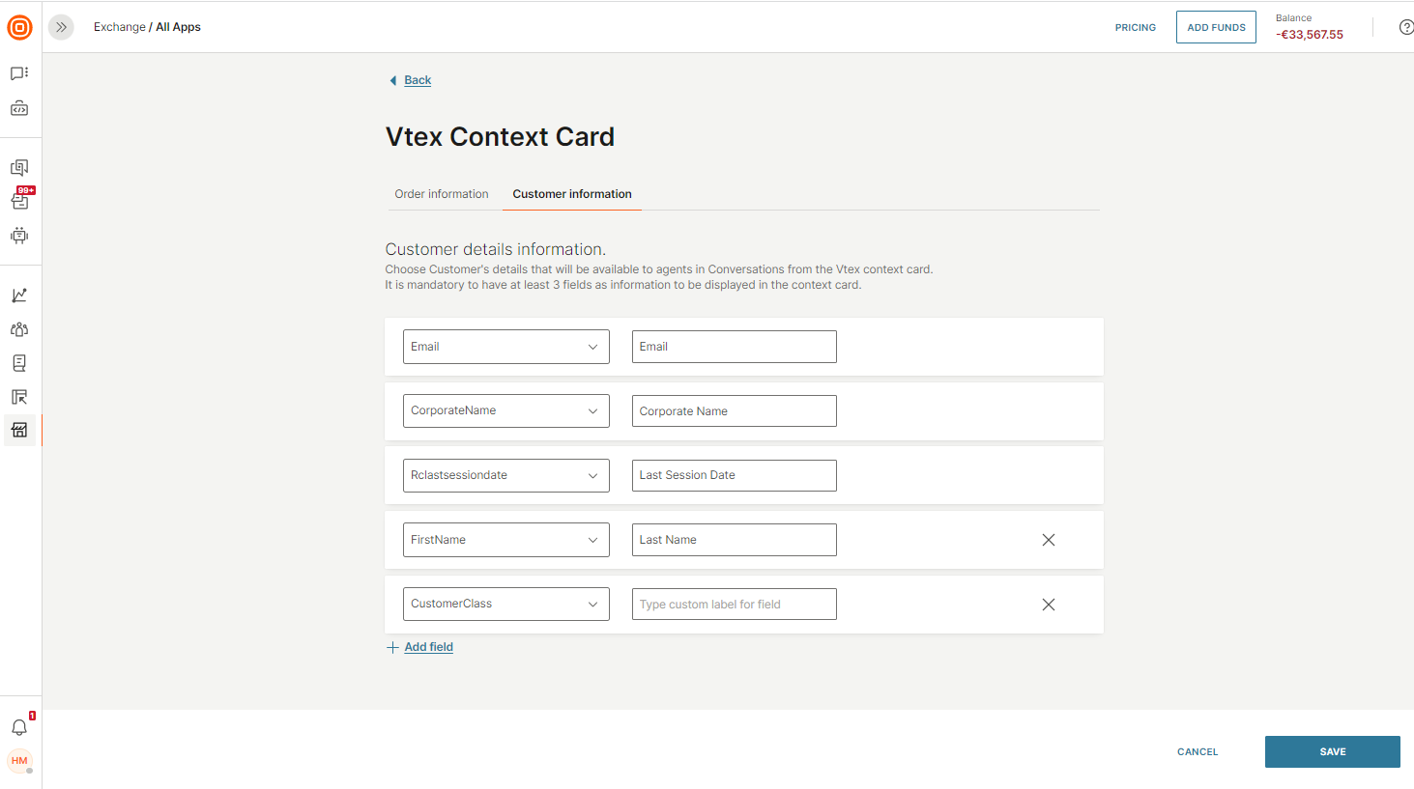Open the people group icon
The image size is (1414, 789).
[x=19, y=329]
